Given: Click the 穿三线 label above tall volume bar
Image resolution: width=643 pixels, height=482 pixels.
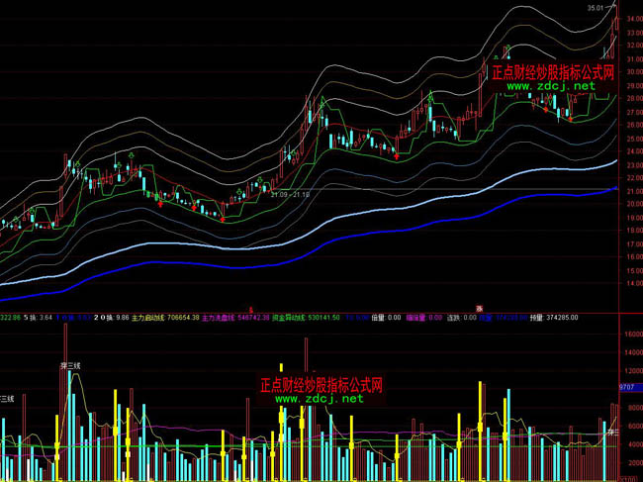Looking at the screenshot, I should tap(70, 366).
